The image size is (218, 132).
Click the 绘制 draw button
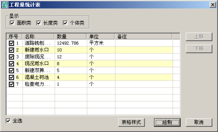[x=167, y=122]
